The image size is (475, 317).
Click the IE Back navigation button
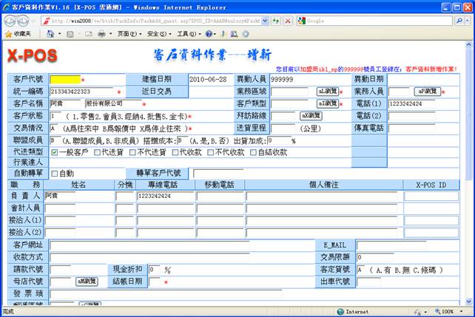point(10,21)
